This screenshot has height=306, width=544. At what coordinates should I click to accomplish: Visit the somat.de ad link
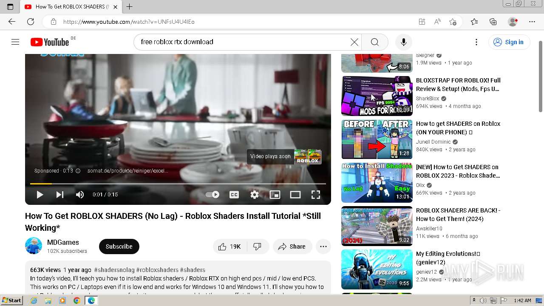point(127,171)
